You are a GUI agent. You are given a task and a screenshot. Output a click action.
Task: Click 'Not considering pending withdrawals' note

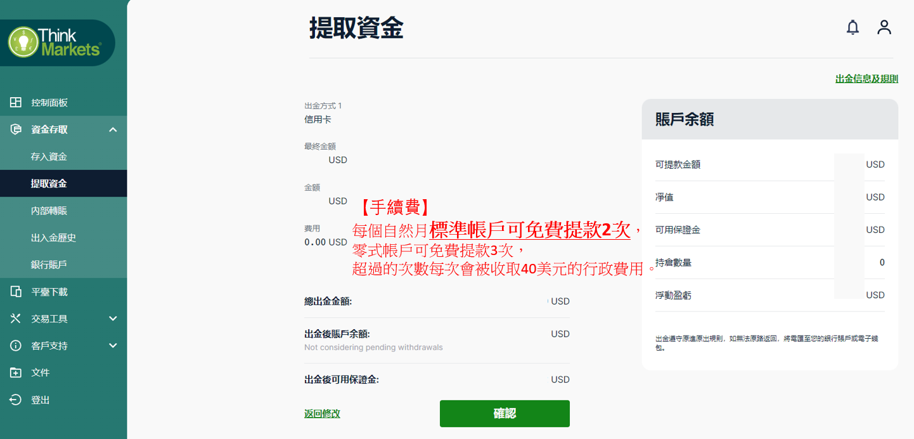coord(373,348)
